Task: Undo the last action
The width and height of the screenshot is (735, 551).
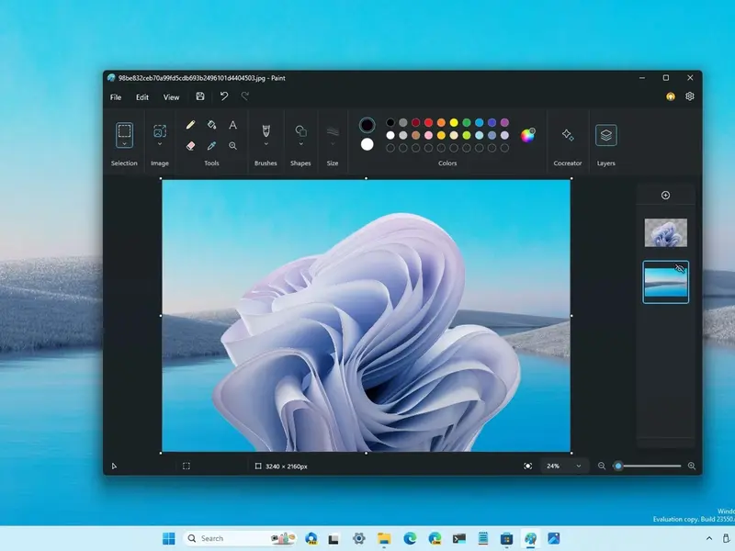Action: 224,96
